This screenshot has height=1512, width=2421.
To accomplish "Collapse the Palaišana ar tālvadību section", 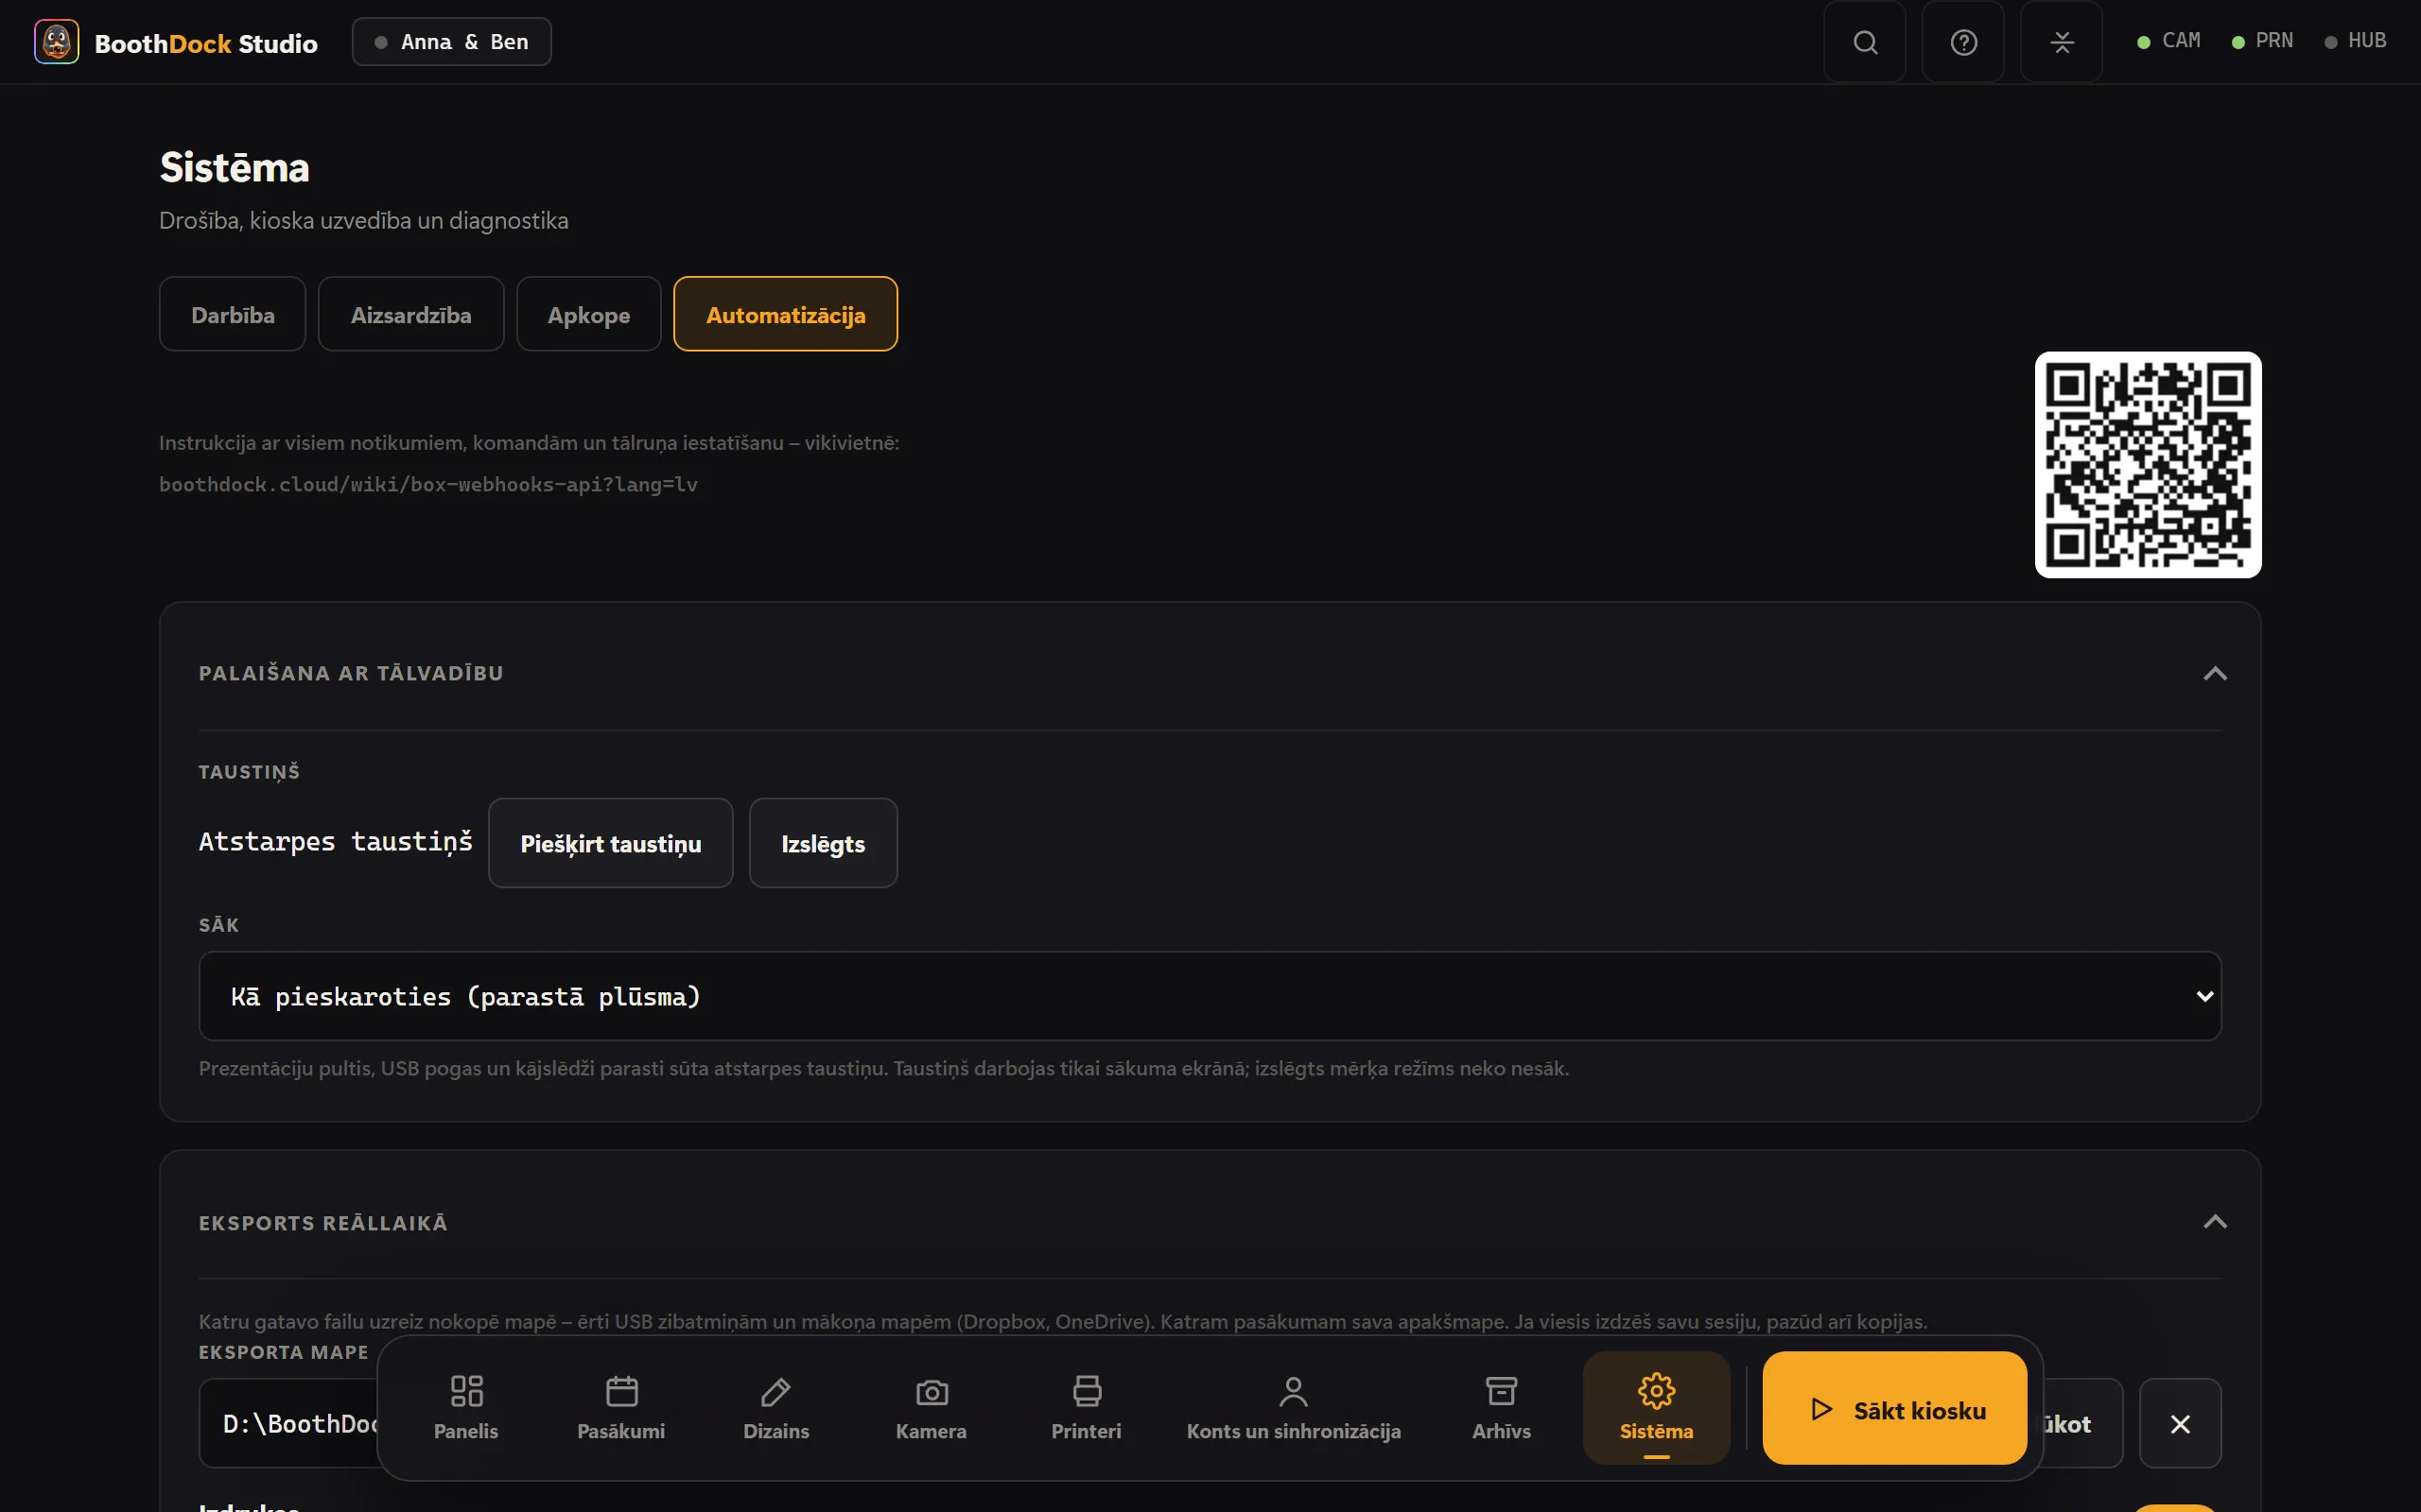I will pyautogui.click(x=2215, y=673).
